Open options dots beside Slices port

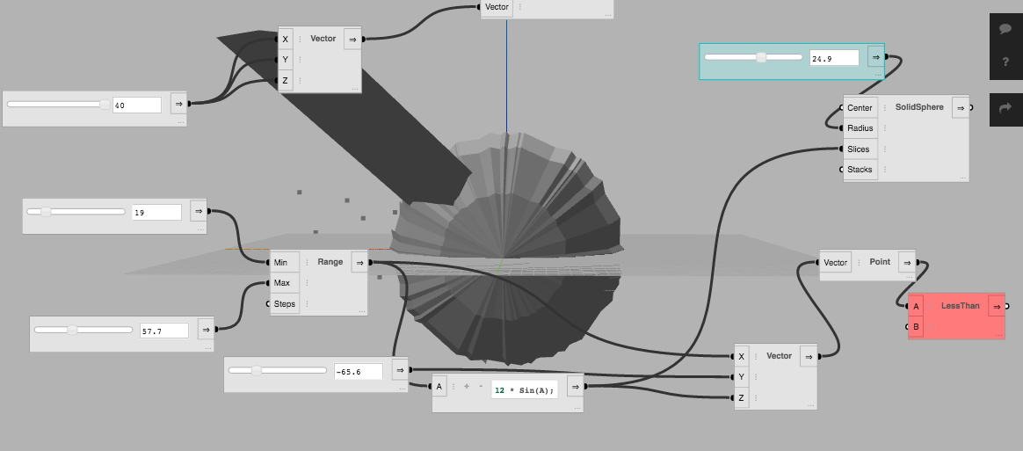coord(885,149)
